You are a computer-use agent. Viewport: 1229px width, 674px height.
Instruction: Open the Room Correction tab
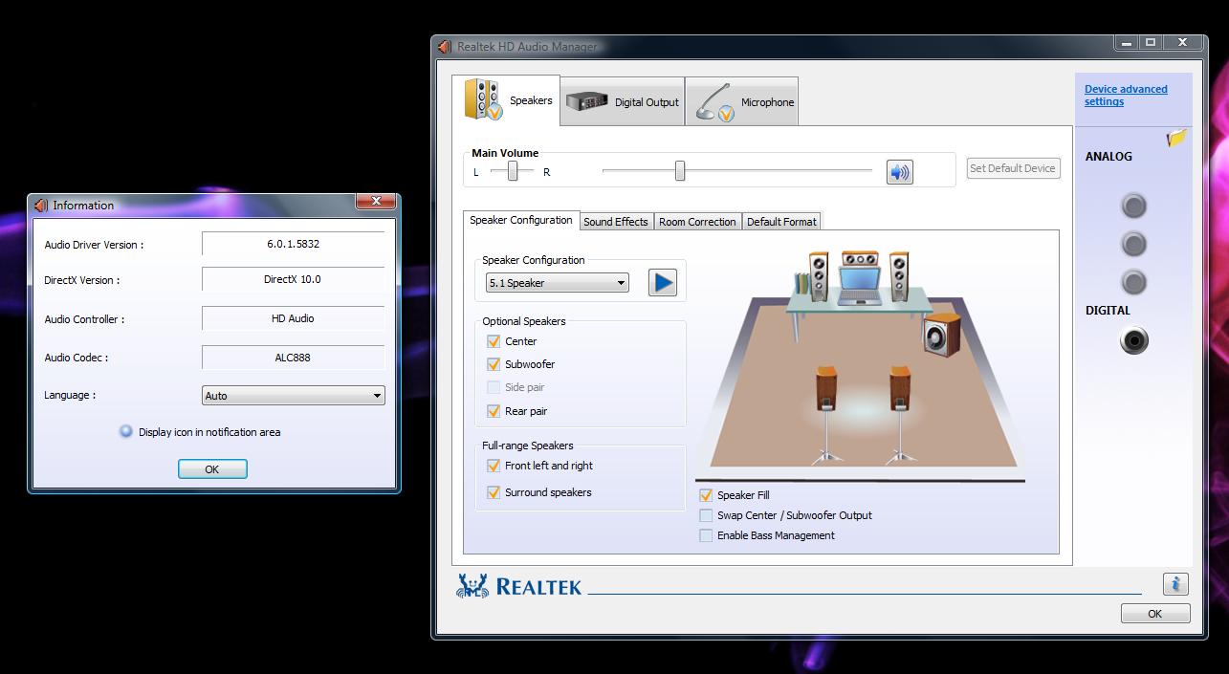coord(697,221)
